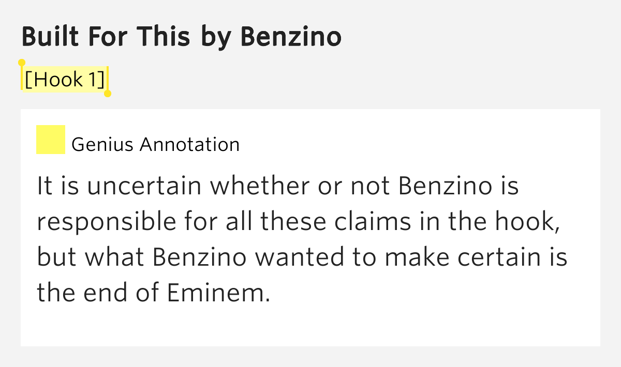Select the highlighted [Hook 1] lyric
The width and height of the screenshot is (621, 367).
[65, 80]
